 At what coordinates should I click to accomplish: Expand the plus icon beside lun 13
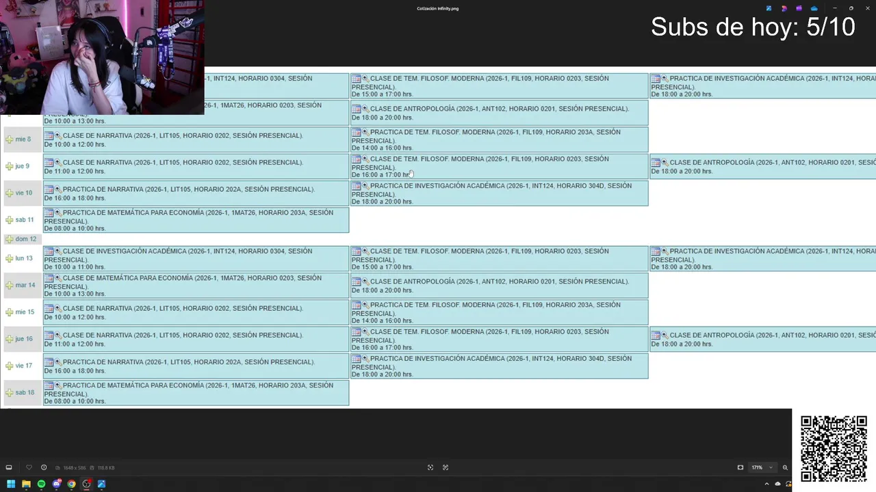tap(10, 258)
